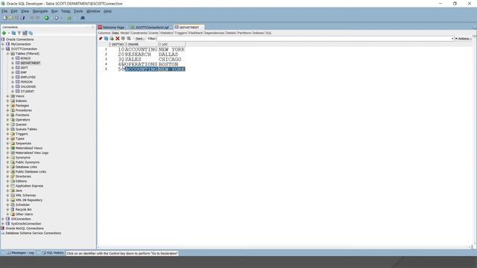Click the Messages - Log tab button
The width and height of the screenshot is (477, 268).
pyautogui.click(x=20, y=253)
